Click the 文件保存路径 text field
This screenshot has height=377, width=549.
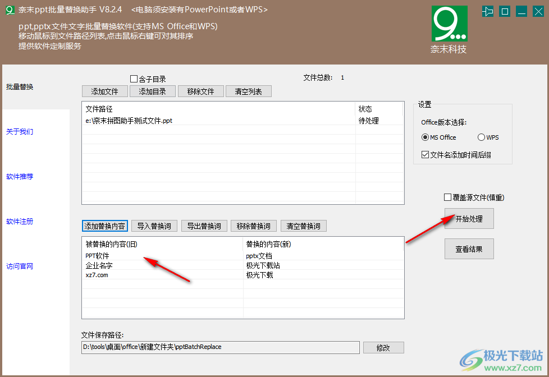(221, 347)
